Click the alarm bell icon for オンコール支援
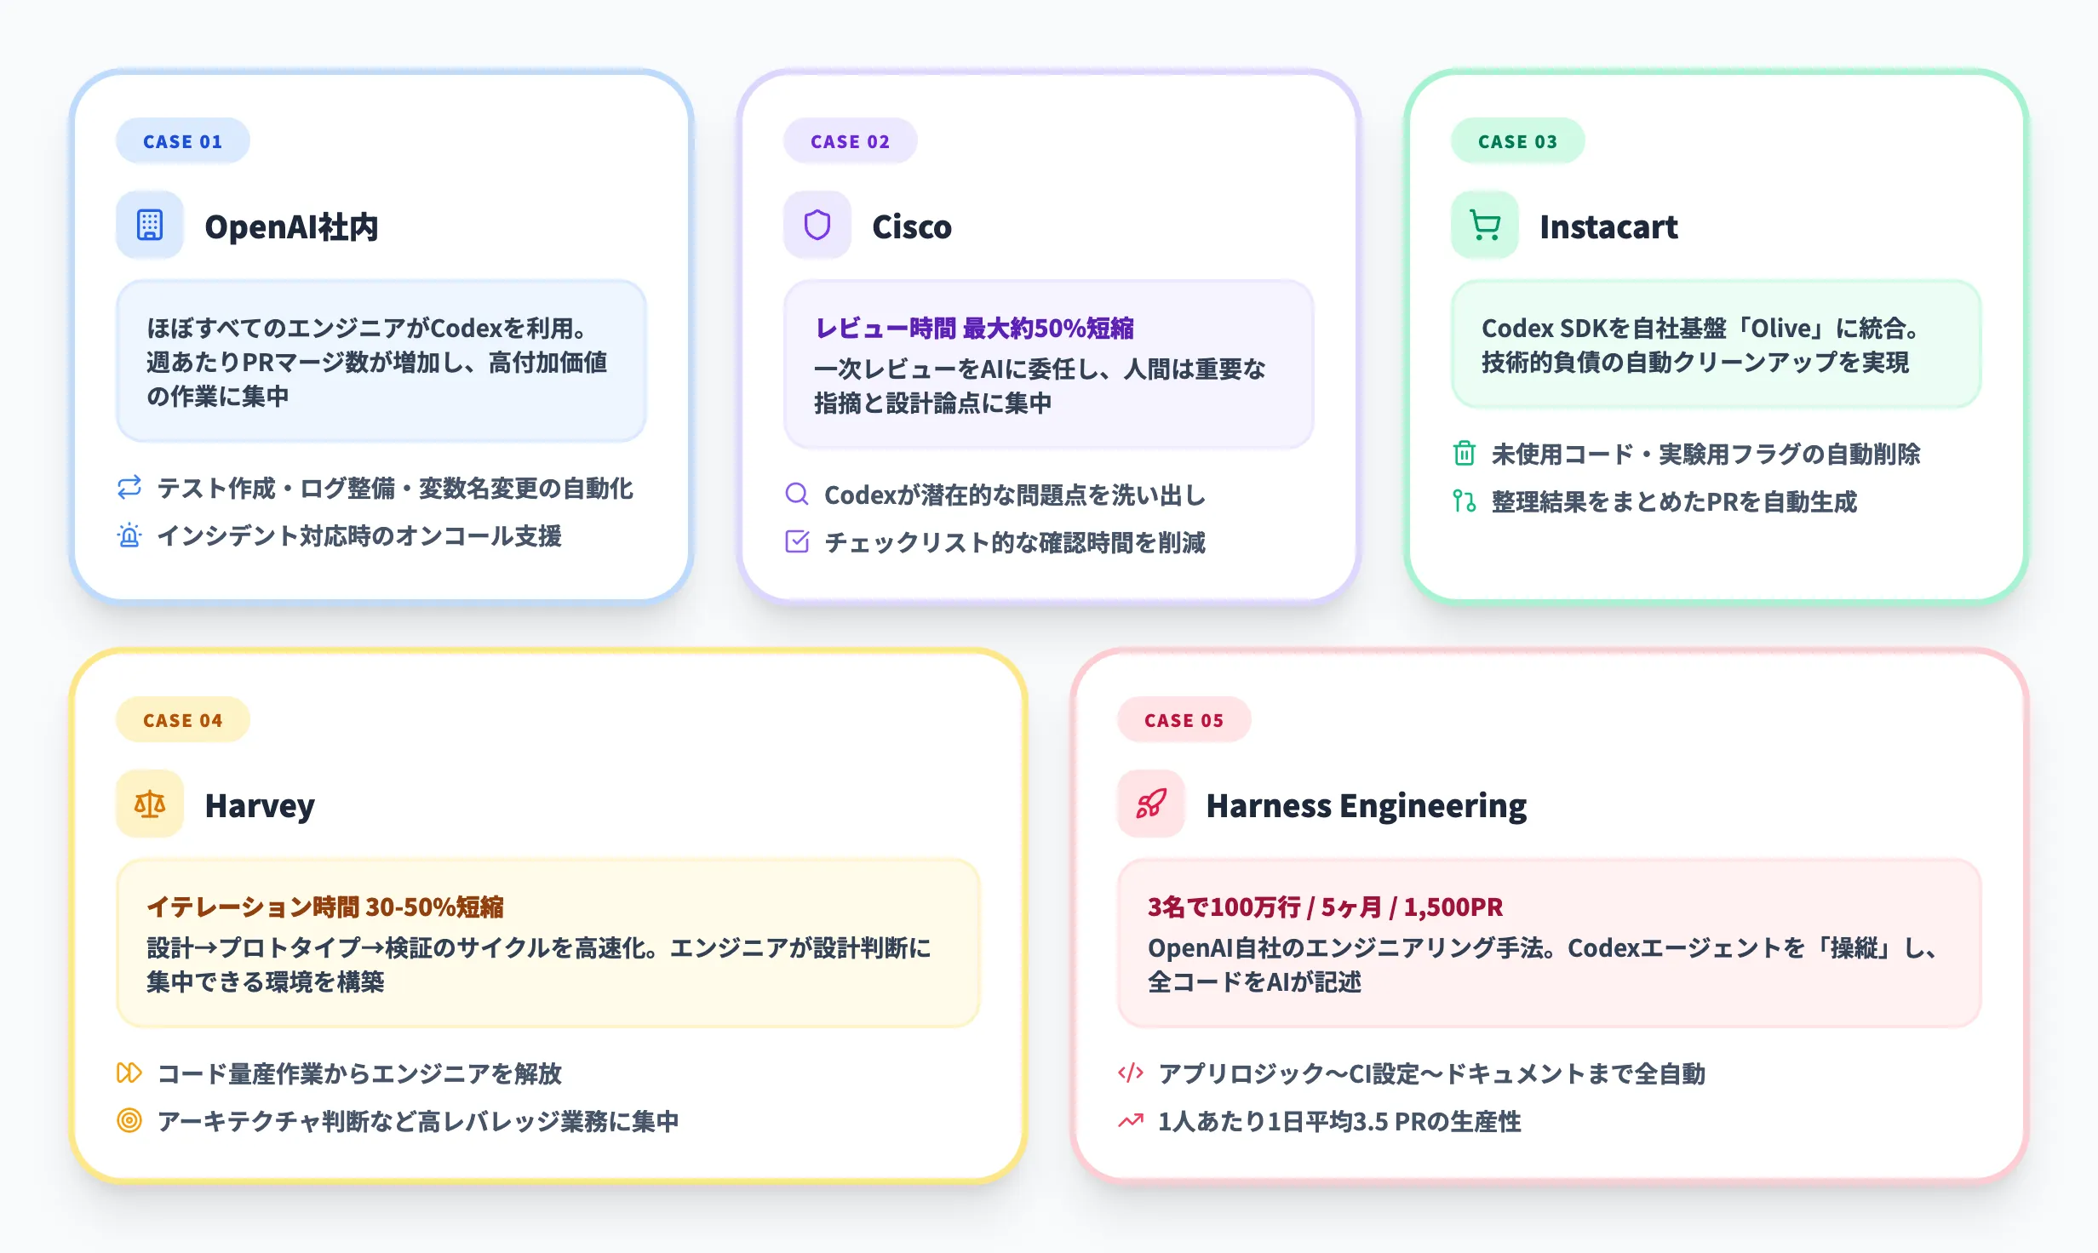The image size is (2098, 1253). pos(129,537)
